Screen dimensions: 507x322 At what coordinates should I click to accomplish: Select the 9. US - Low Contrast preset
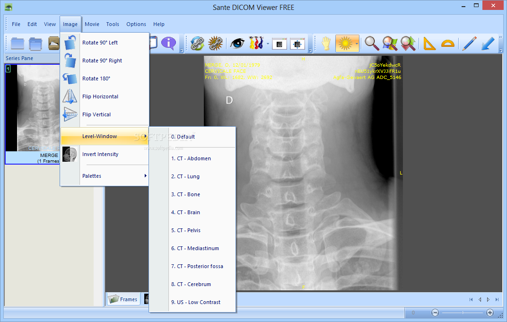[x=192, y=302]
